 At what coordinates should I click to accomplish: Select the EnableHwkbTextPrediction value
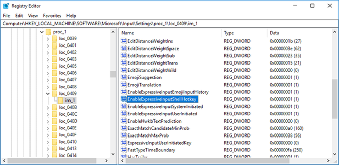point(154,121)
